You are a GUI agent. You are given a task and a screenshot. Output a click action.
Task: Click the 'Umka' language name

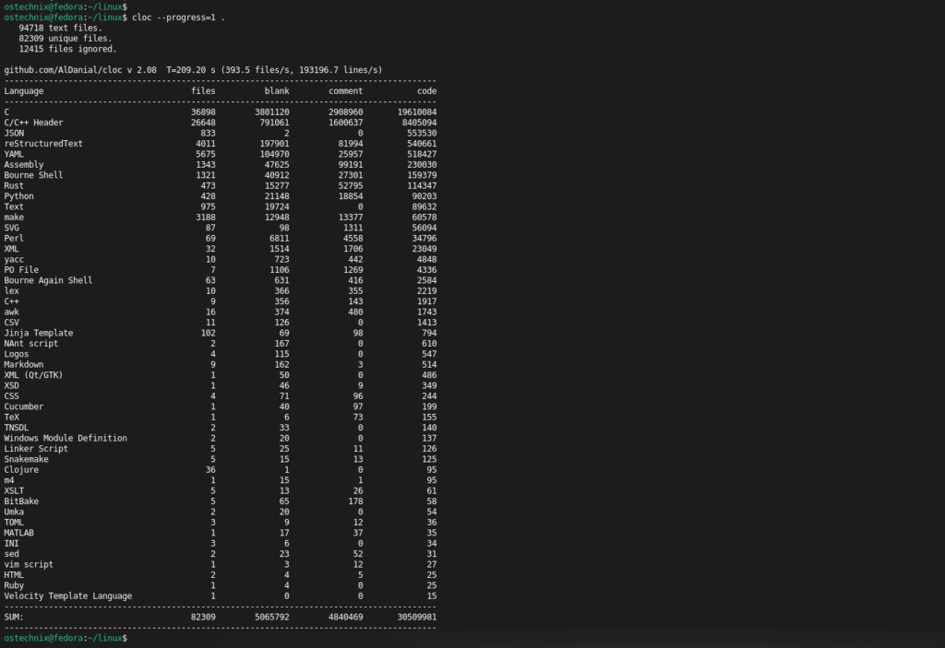coord(14,512)
